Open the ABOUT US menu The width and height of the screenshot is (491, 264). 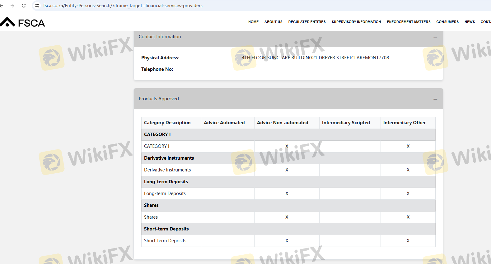pos(273,22)
